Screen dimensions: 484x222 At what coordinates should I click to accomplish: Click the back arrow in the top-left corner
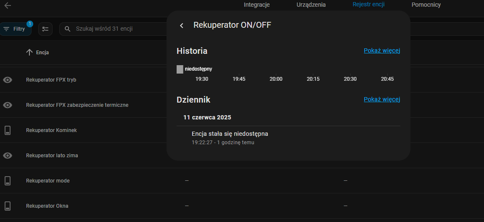pyautogui.click(x=8, y=5)
